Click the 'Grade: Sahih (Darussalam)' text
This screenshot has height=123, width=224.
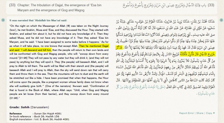[x=29, y=107]
